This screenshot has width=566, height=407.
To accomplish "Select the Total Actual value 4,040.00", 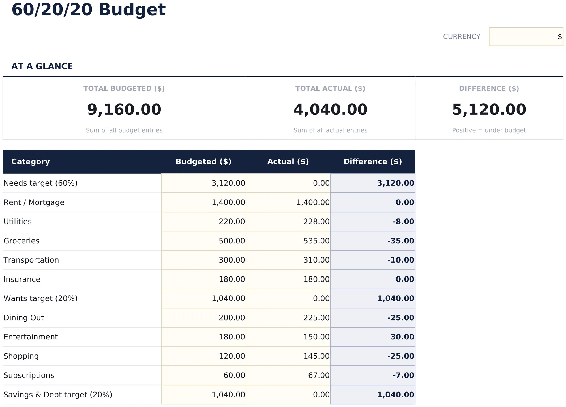I will tap(330, 110).
